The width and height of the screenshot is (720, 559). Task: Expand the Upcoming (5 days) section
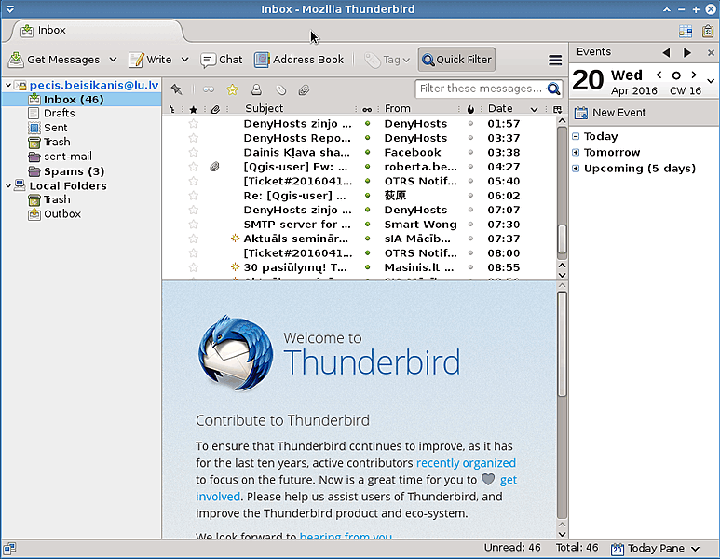click(x=576, y=169)
